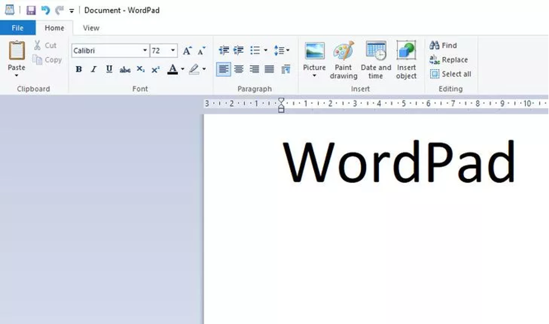Insert a Picture using the landscape icon
The width and height of the screenshot is (549, 324).
(315, 51)
